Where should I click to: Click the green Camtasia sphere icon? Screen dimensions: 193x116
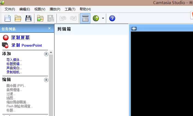tap(96, 18)
